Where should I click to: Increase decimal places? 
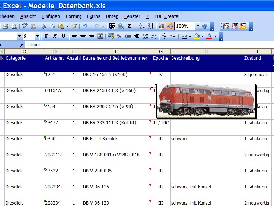click(145, 36)
